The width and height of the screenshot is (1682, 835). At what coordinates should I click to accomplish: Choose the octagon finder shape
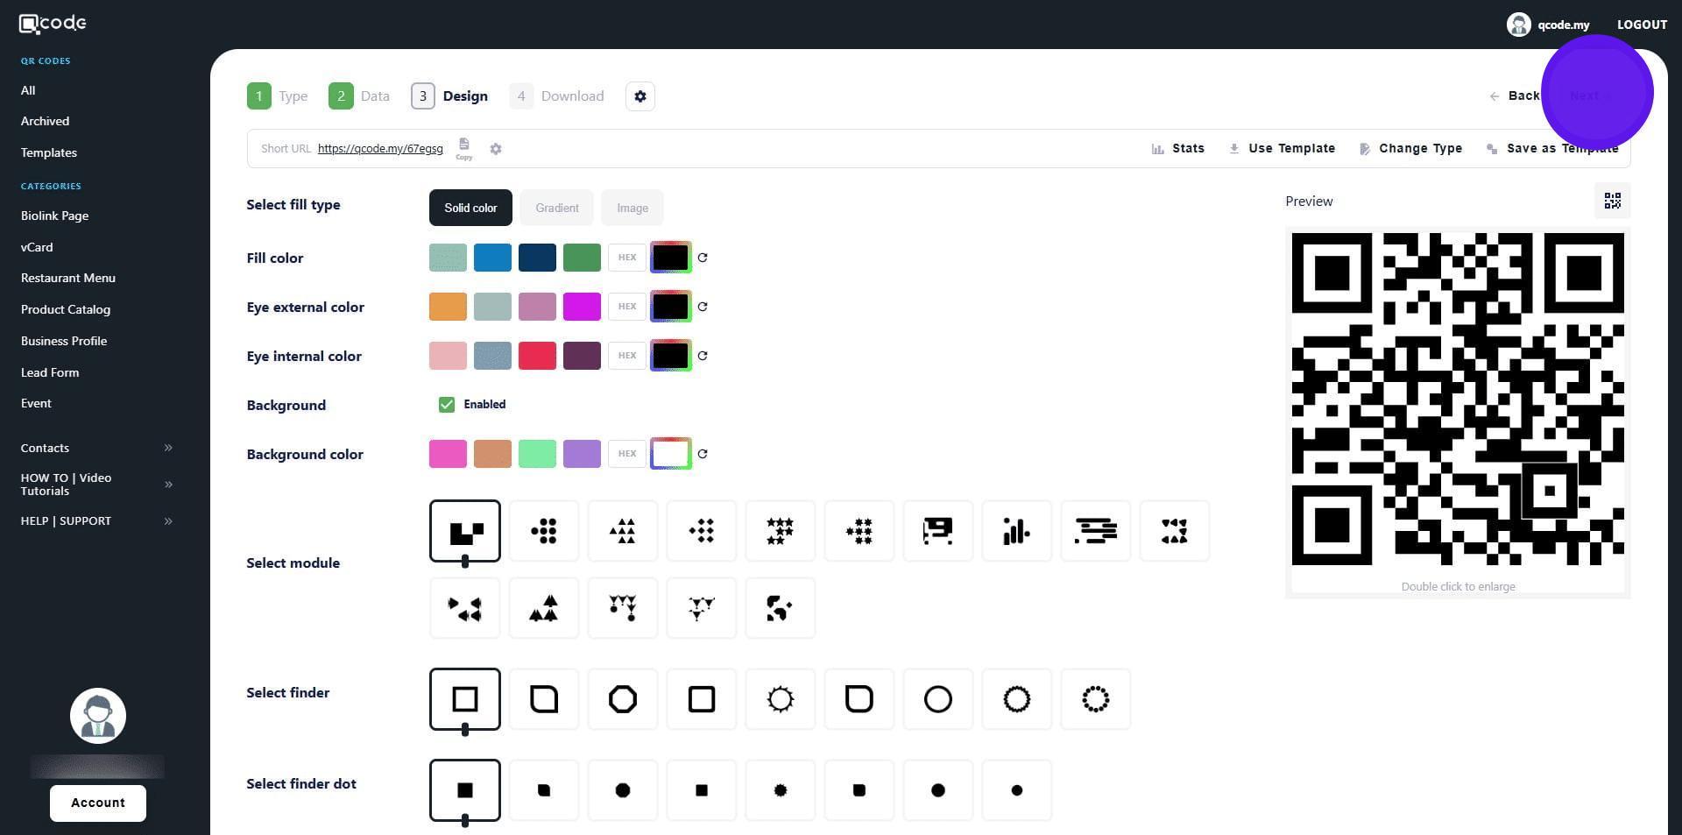(x=623, y=699)
